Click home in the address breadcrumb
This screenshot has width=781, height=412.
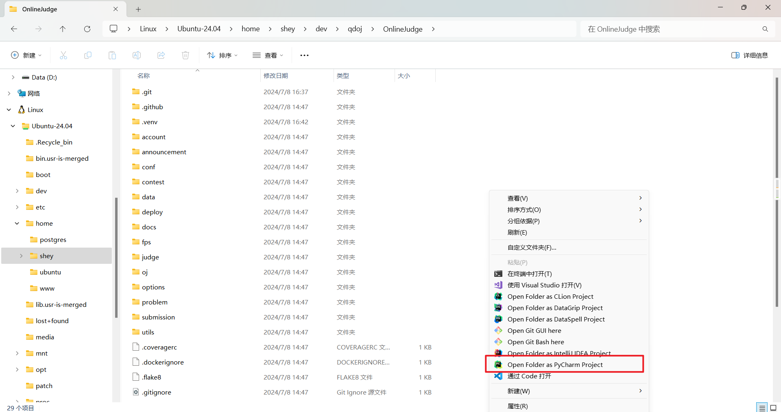coord(251,29)
